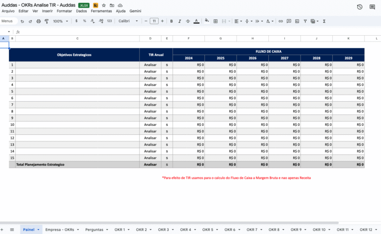Screen dimensions: 381x234
Task: Switch to the Perguntas sheet tab
Action: (94, 230)
